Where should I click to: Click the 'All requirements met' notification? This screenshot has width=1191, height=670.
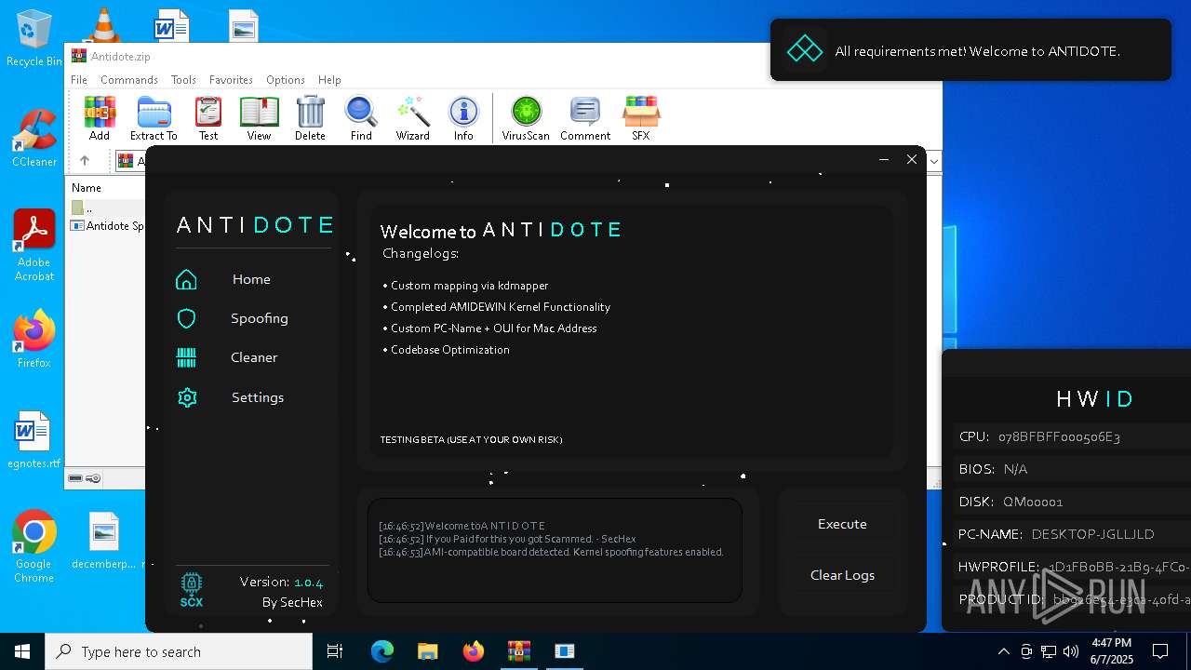coord(970,50)
